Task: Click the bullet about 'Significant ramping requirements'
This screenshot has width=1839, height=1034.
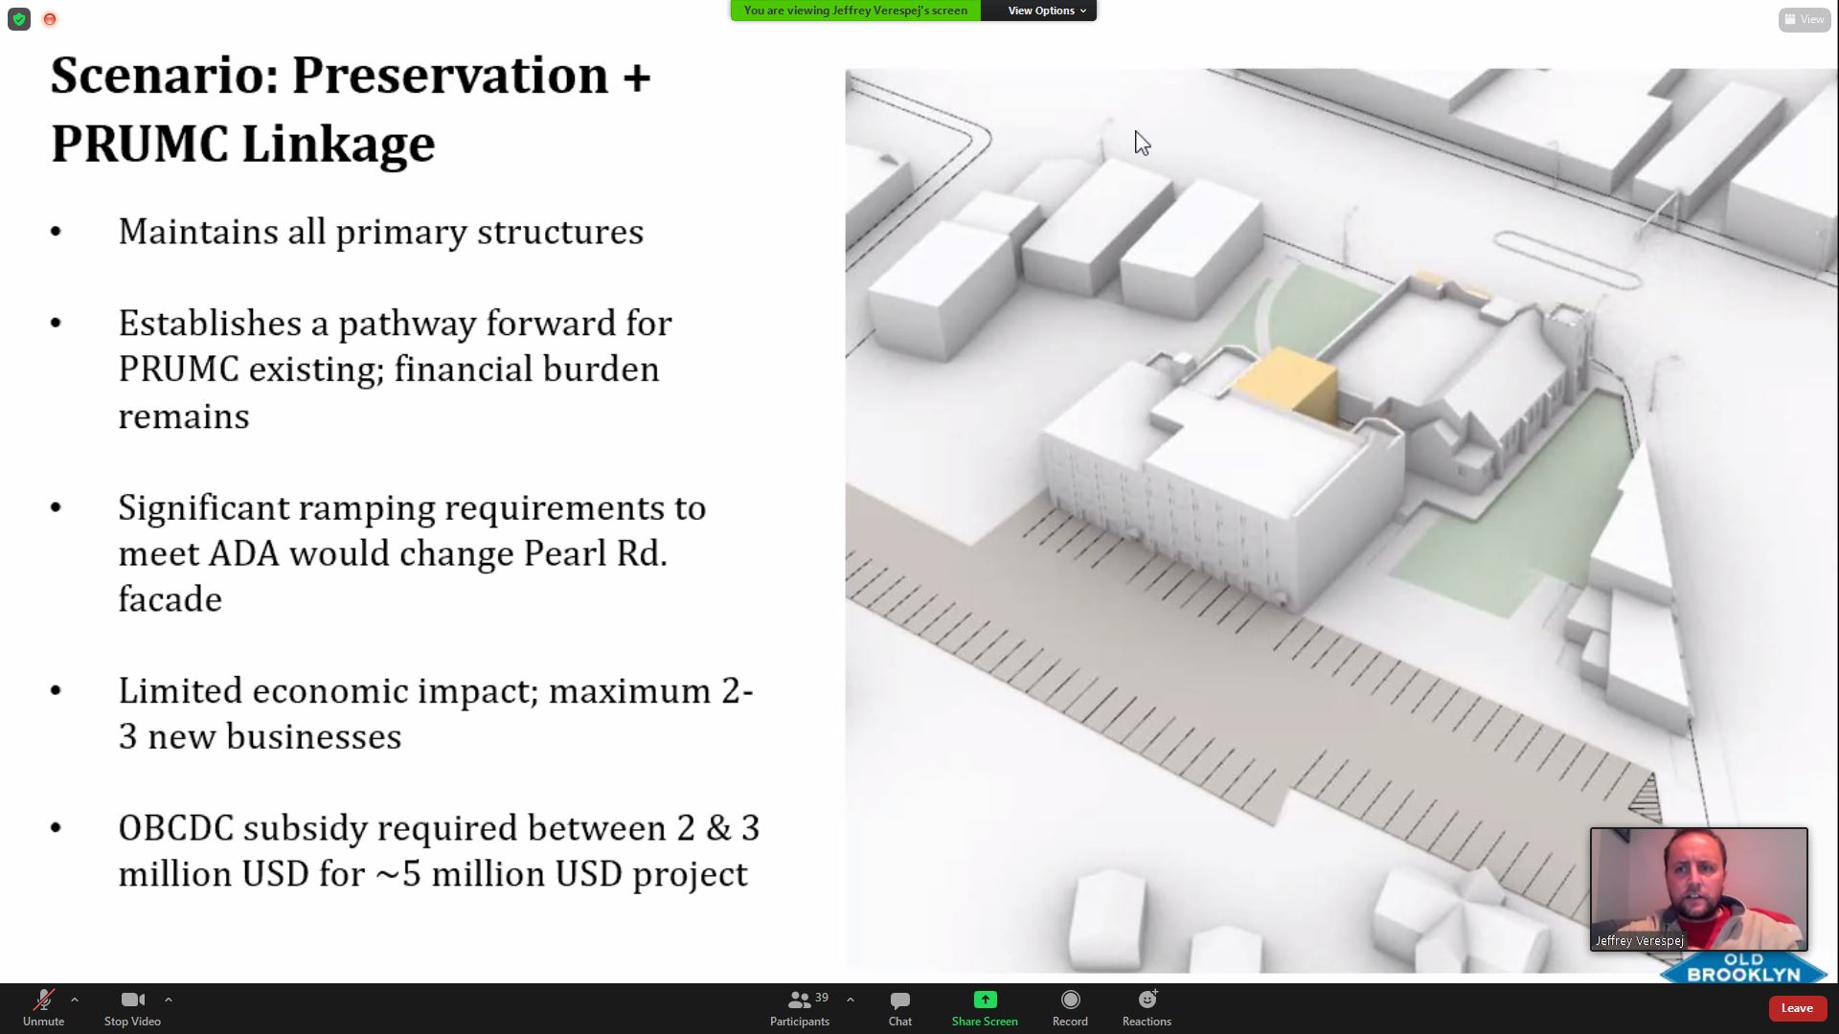Action: [412, 553]
